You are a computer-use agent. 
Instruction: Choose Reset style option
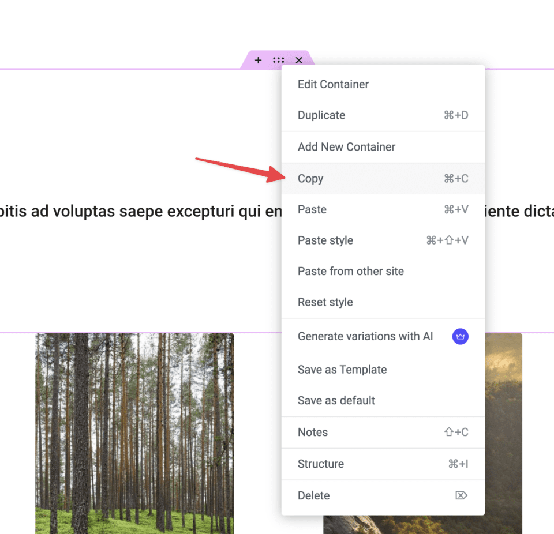pyautogui.click(x=325, y=302)
